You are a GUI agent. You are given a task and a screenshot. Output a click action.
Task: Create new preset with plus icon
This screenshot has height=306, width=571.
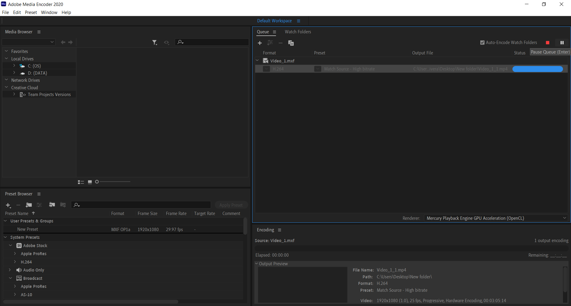pos(8,205)
